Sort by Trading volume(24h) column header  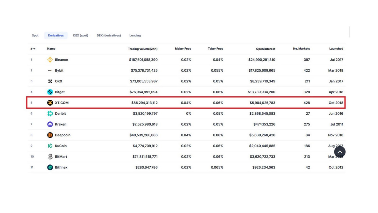click(143, 49)
